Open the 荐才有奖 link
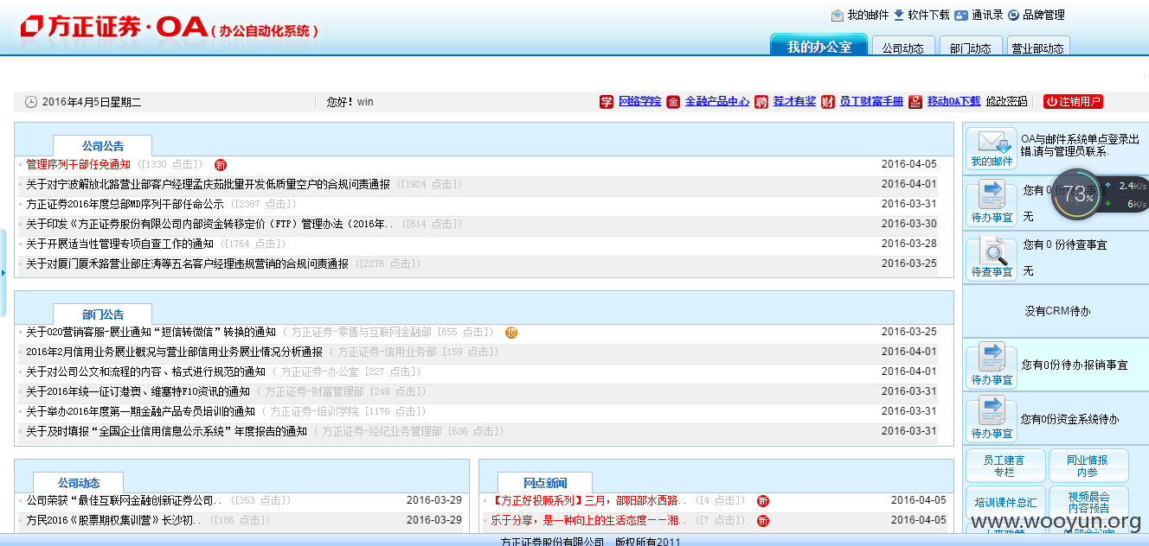Image resolution: width=1149 pixels, height=546 pixels. (x=794, y=101)
